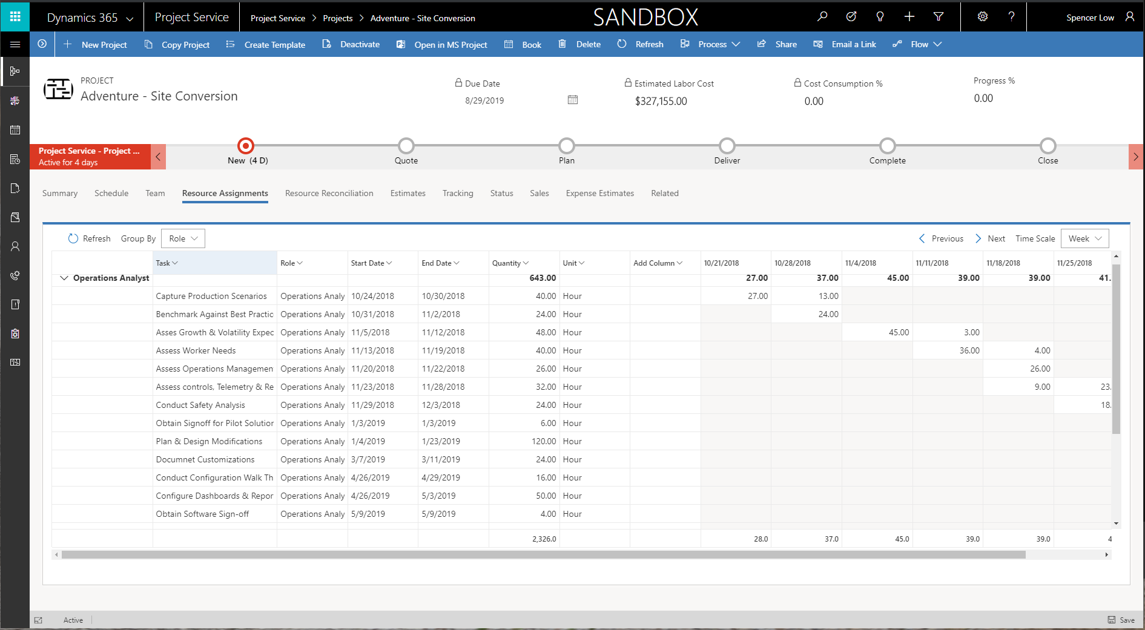Click Refresh in the command bar
This screenshot has width=1145, height=630.
click(x=640, y=45)
